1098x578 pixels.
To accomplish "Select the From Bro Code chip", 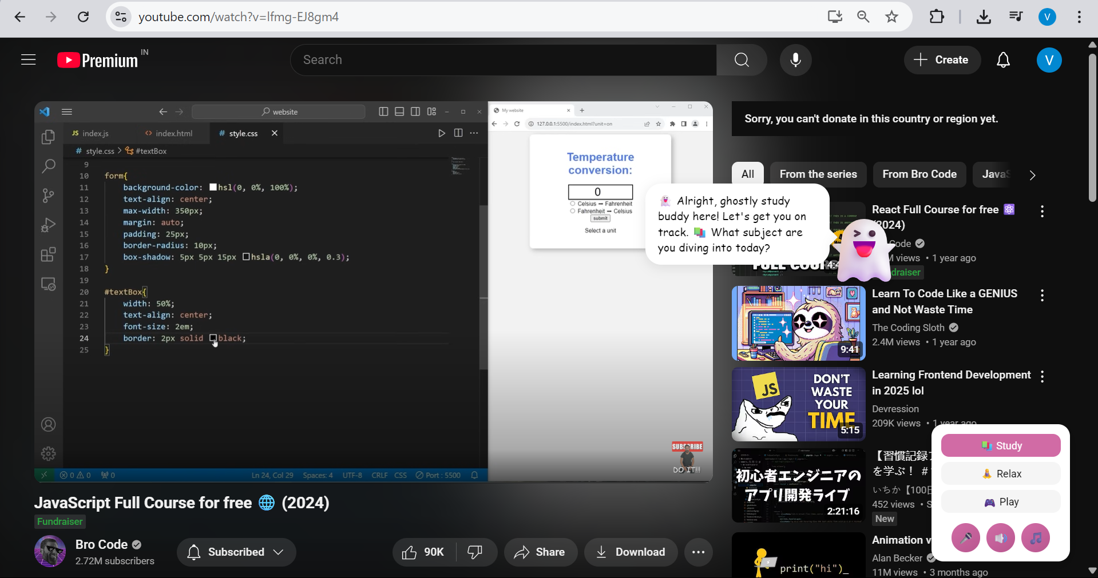I will [x=919, y=174].
